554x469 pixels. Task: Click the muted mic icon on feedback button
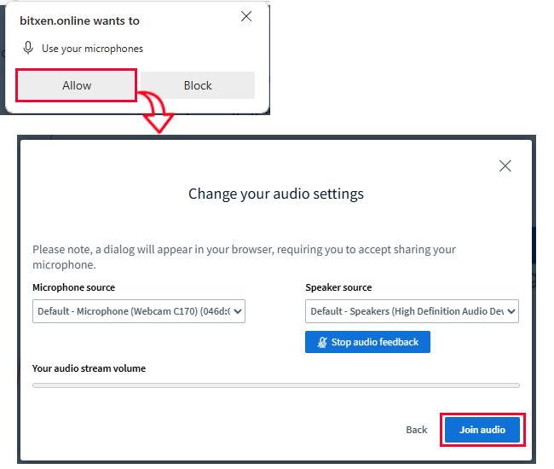pyautogui.click(x=321, y=342)
